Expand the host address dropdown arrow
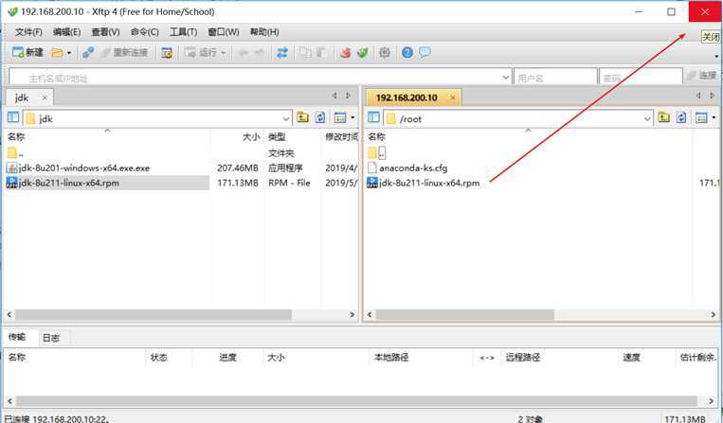This screenshot has width=723, height=423. (x=506, y=78)
